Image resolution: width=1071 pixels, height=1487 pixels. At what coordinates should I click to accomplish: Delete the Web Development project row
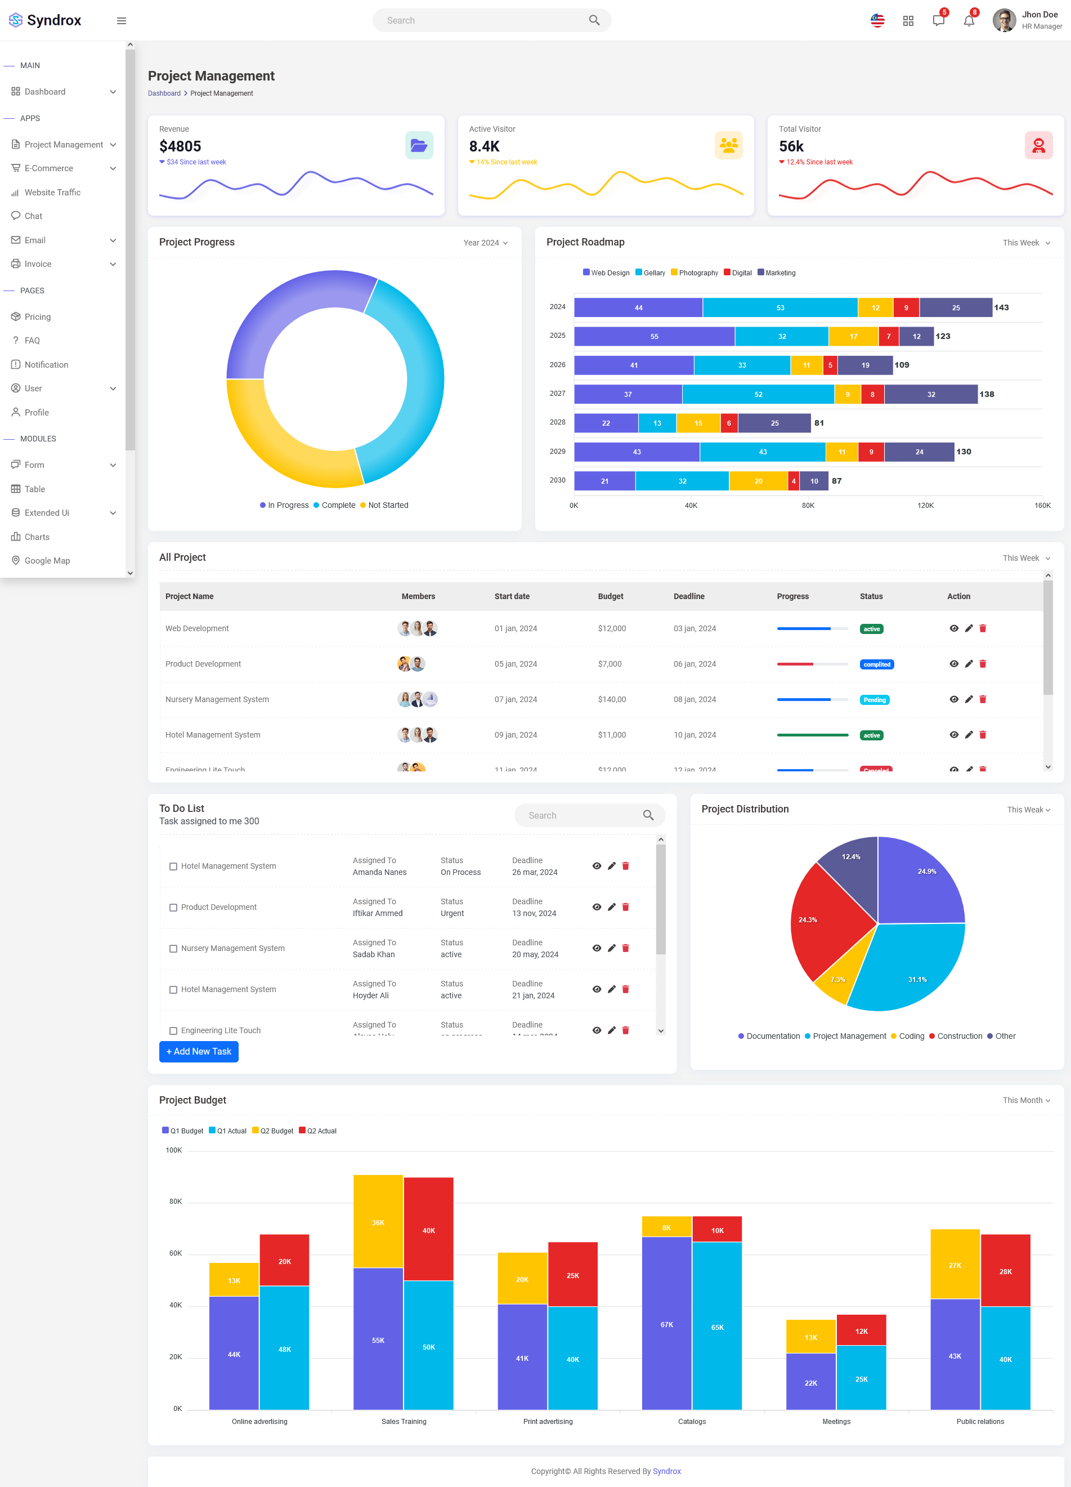[983, 628]
